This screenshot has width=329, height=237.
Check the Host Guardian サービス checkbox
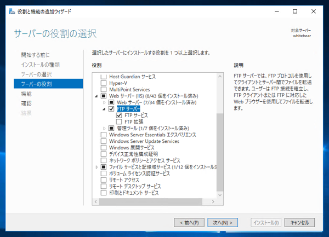coord(104,77)
